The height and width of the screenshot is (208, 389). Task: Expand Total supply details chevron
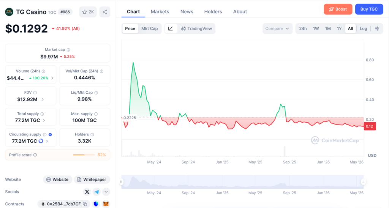pyautogui.click(x=44, y=120)
